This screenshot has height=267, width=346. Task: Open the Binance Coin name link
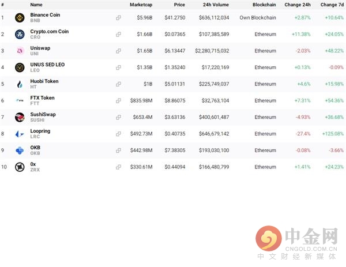[45, 15]
